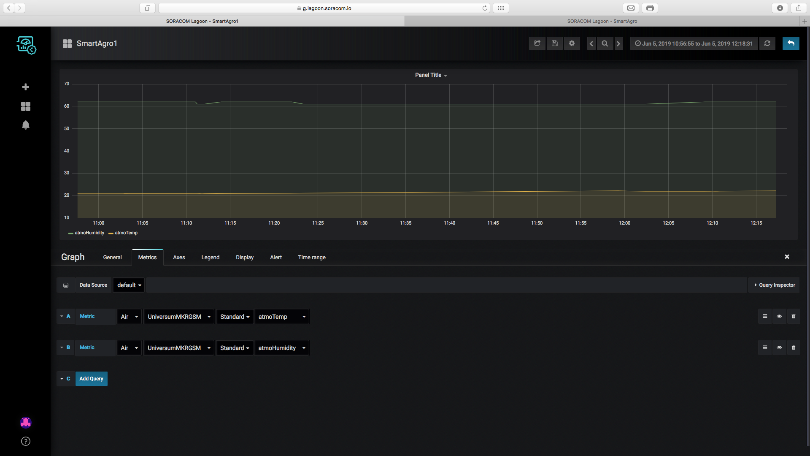The width and height of the screenshot is (810, 456).
Task: Expand the Panel Title menu
Action: coord(431,75)
